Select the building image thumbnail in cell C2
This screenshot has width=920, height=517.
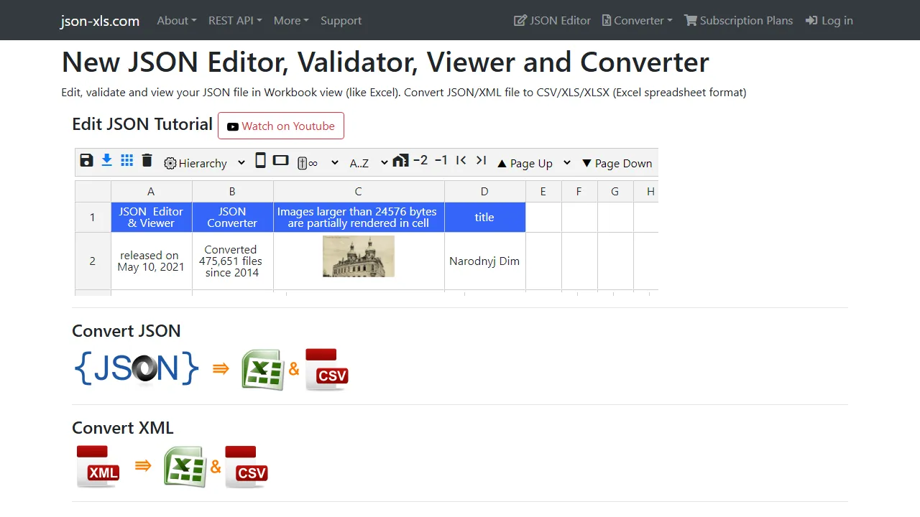click(358, 256)
